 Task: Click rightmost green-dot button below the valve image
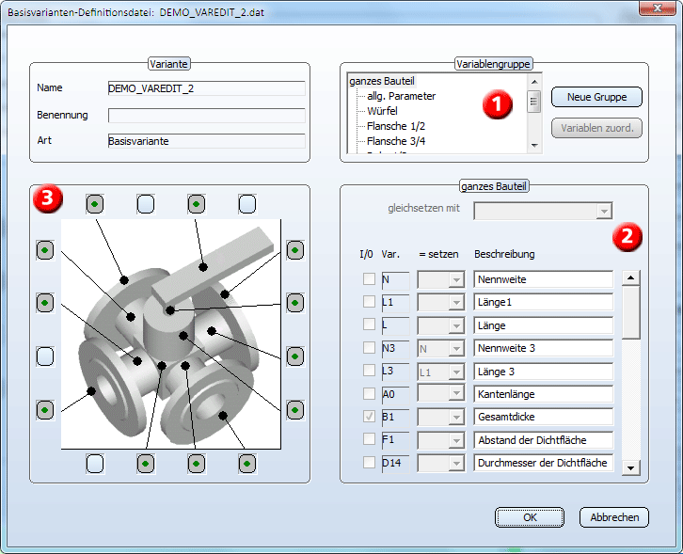click(x=246, y=463)
